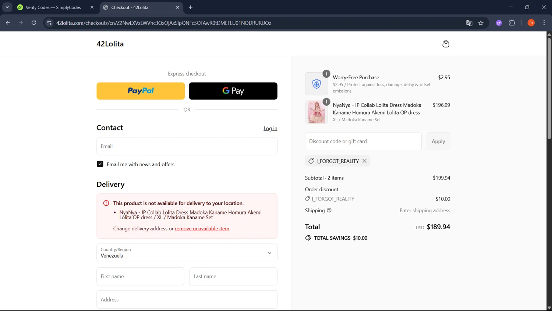Uncheck Email me with news and offers
Viewport: 552px width, 311px height.
tap(100, 164)
